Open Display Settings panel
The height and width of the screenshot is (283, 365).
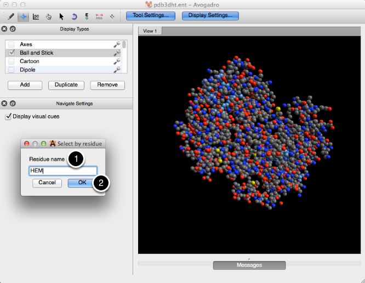[210, 15]
